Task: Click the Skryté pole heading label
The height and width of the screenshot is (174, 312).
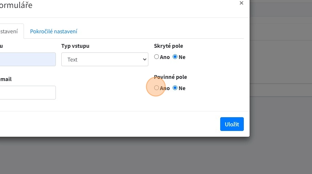Action: click(168, 46)
